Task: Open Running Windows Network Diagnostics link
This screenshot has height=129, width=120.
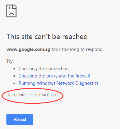Action: (x=59, y=83)
